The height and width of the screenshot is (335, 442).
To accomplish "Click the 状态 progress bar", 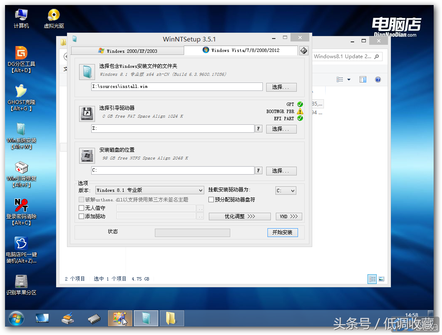I will [x=193, y=233].
